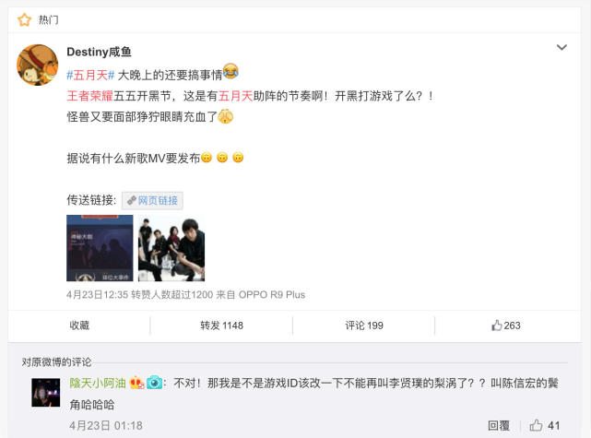The image size is (591, 438).
Task: Open commenter 陰天小阿油's profile name
Action: pyautogui.click(x=98, y=384)
